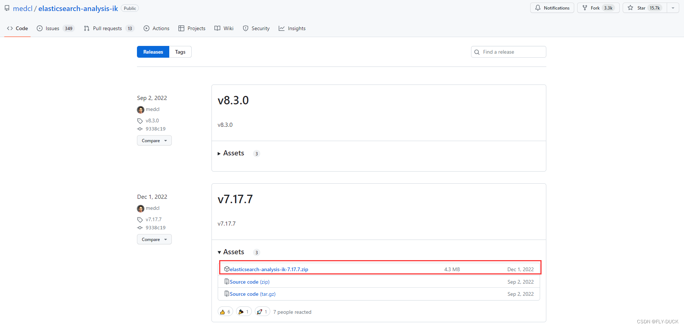This screenshot has height=327, width=684.
Task: Open the Issues tab
Action: click(x=55, y=28)
